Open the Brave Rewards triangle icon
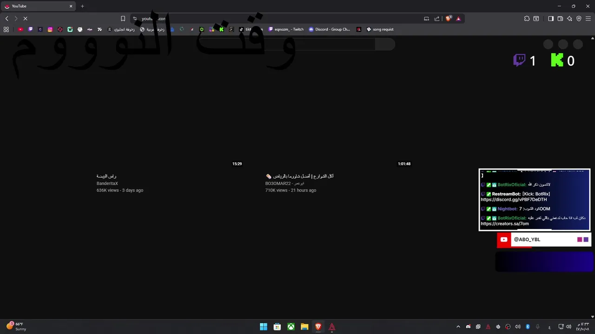Screen dimensions: 595x334 [x=458, y=19]
